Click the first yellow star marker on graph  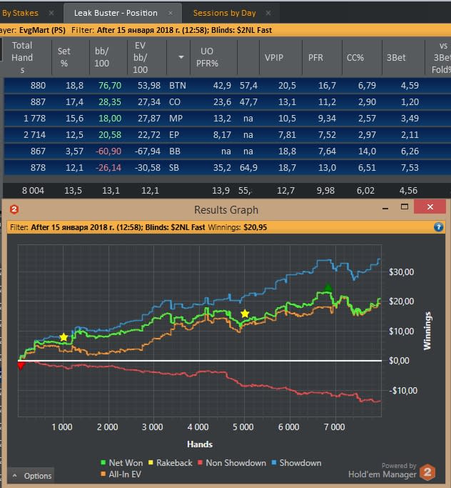[64, 337]
